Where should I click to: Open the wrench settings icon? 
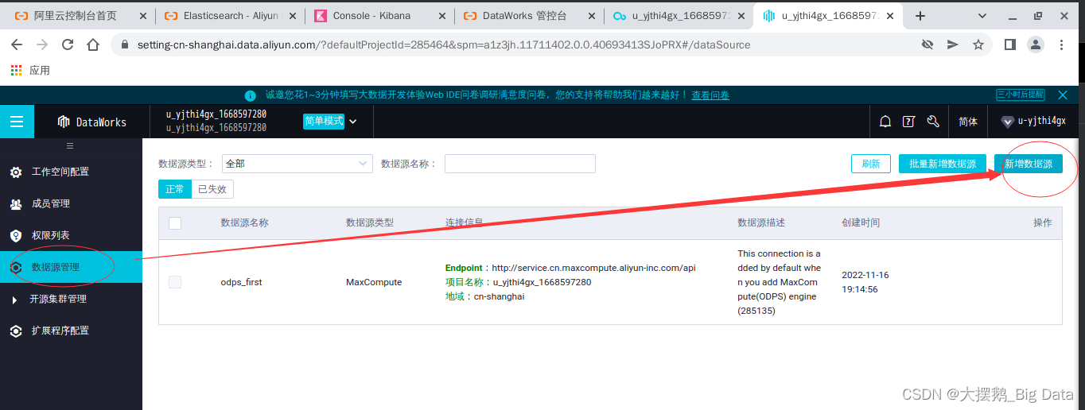933,122
